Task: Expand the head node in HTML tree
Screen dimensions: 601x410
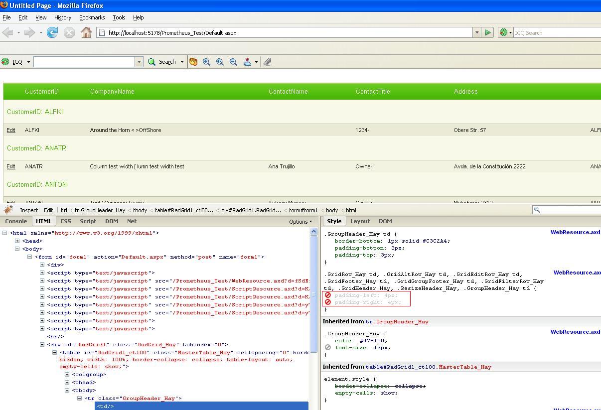Action: tap(17, 241)
